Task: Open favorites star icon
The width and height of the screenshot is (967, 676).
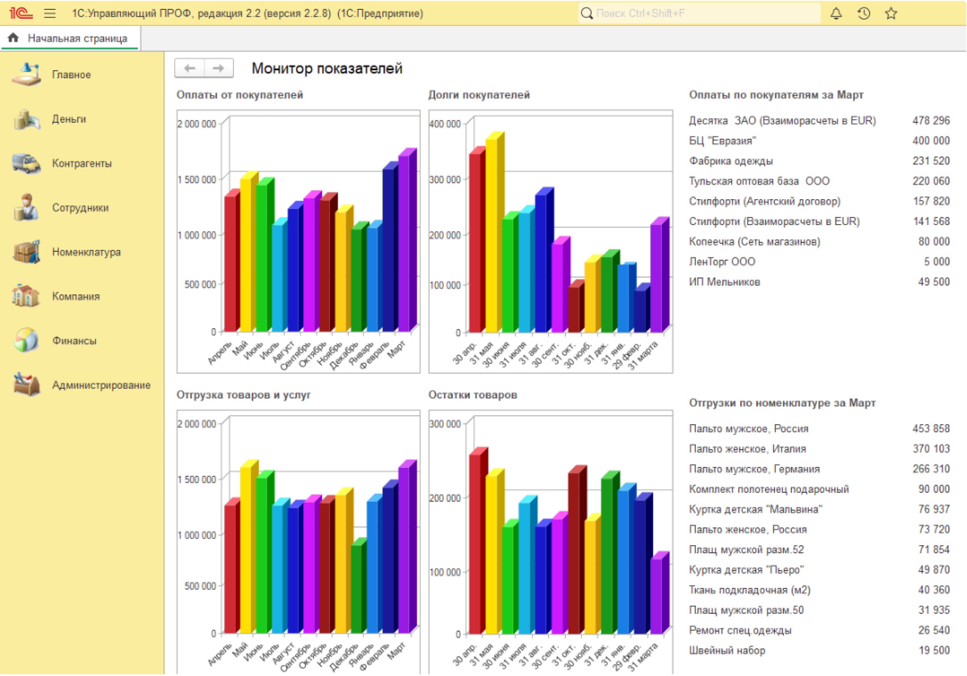Action: pos(891,13)
